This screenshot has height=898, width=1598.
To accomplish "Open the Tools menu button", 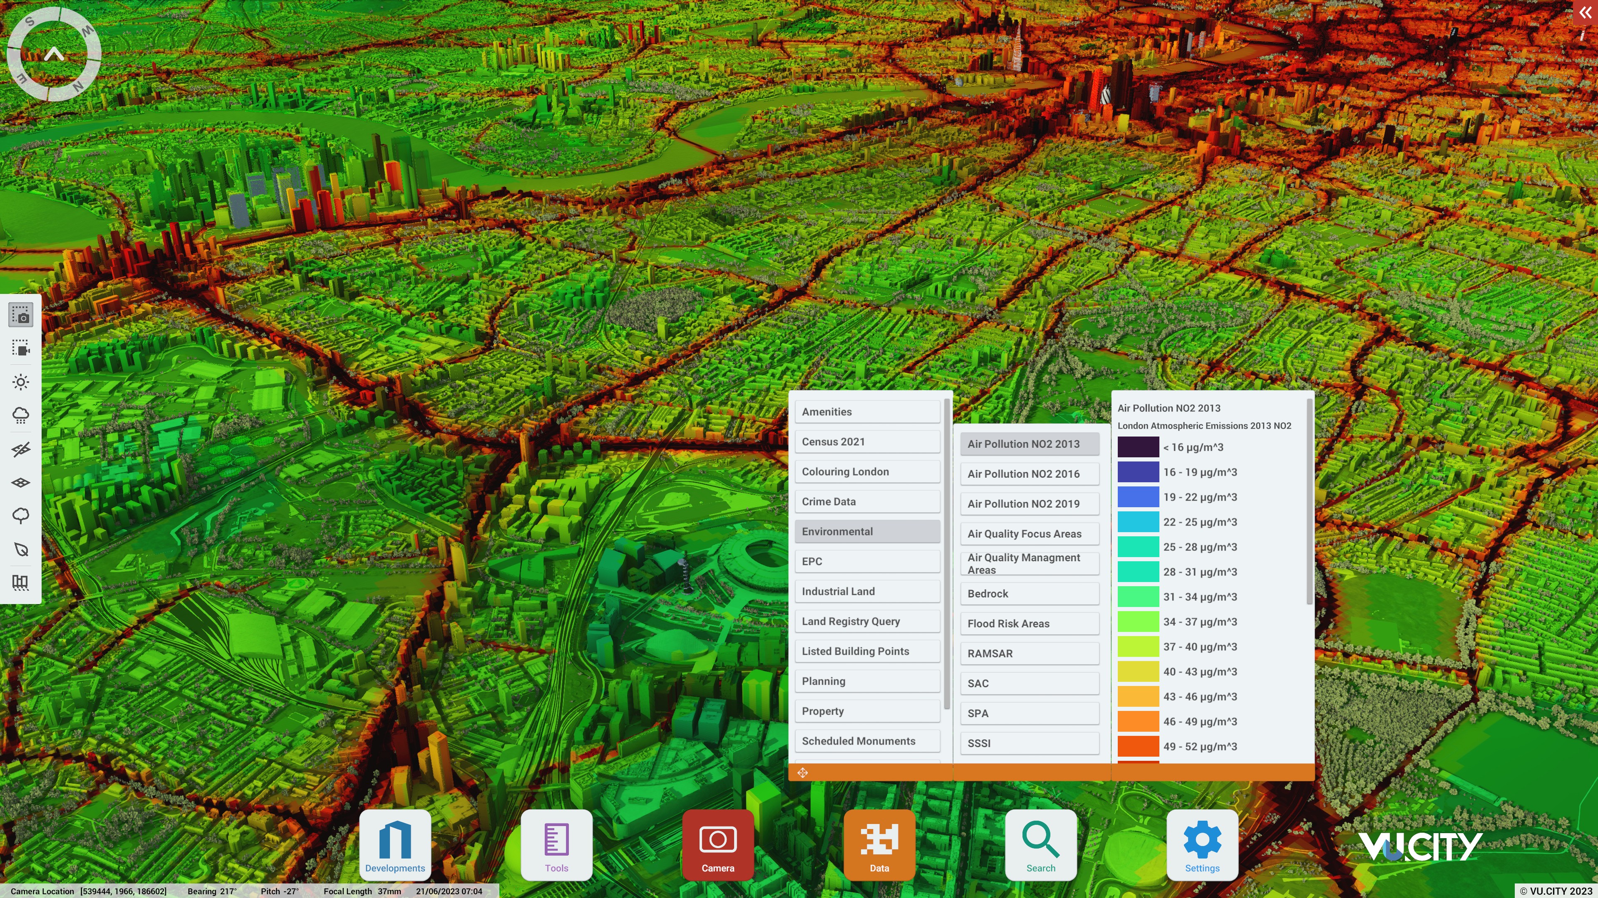I will coord(556,845).
